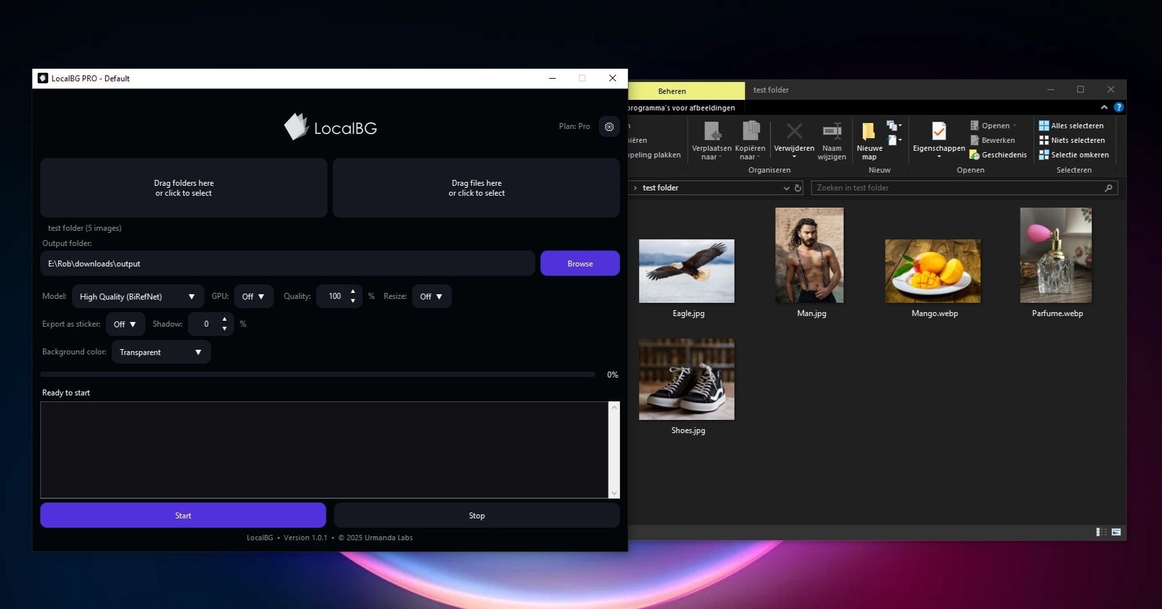Select the Eagle.jpg thumbnail
This screenshot has height=609, width=1162.
click(687, 271)
